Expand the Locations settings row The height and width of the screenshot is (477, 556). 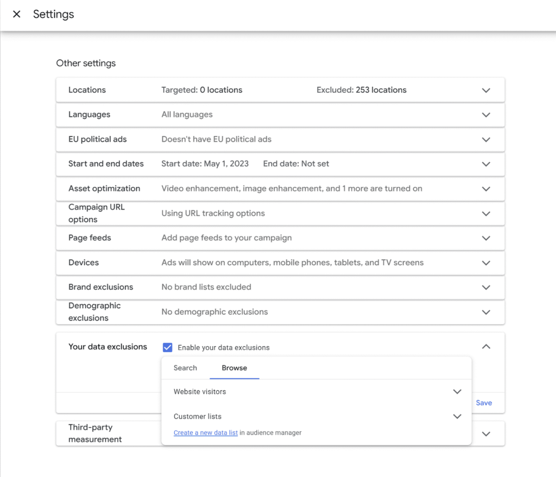(486, 90)
